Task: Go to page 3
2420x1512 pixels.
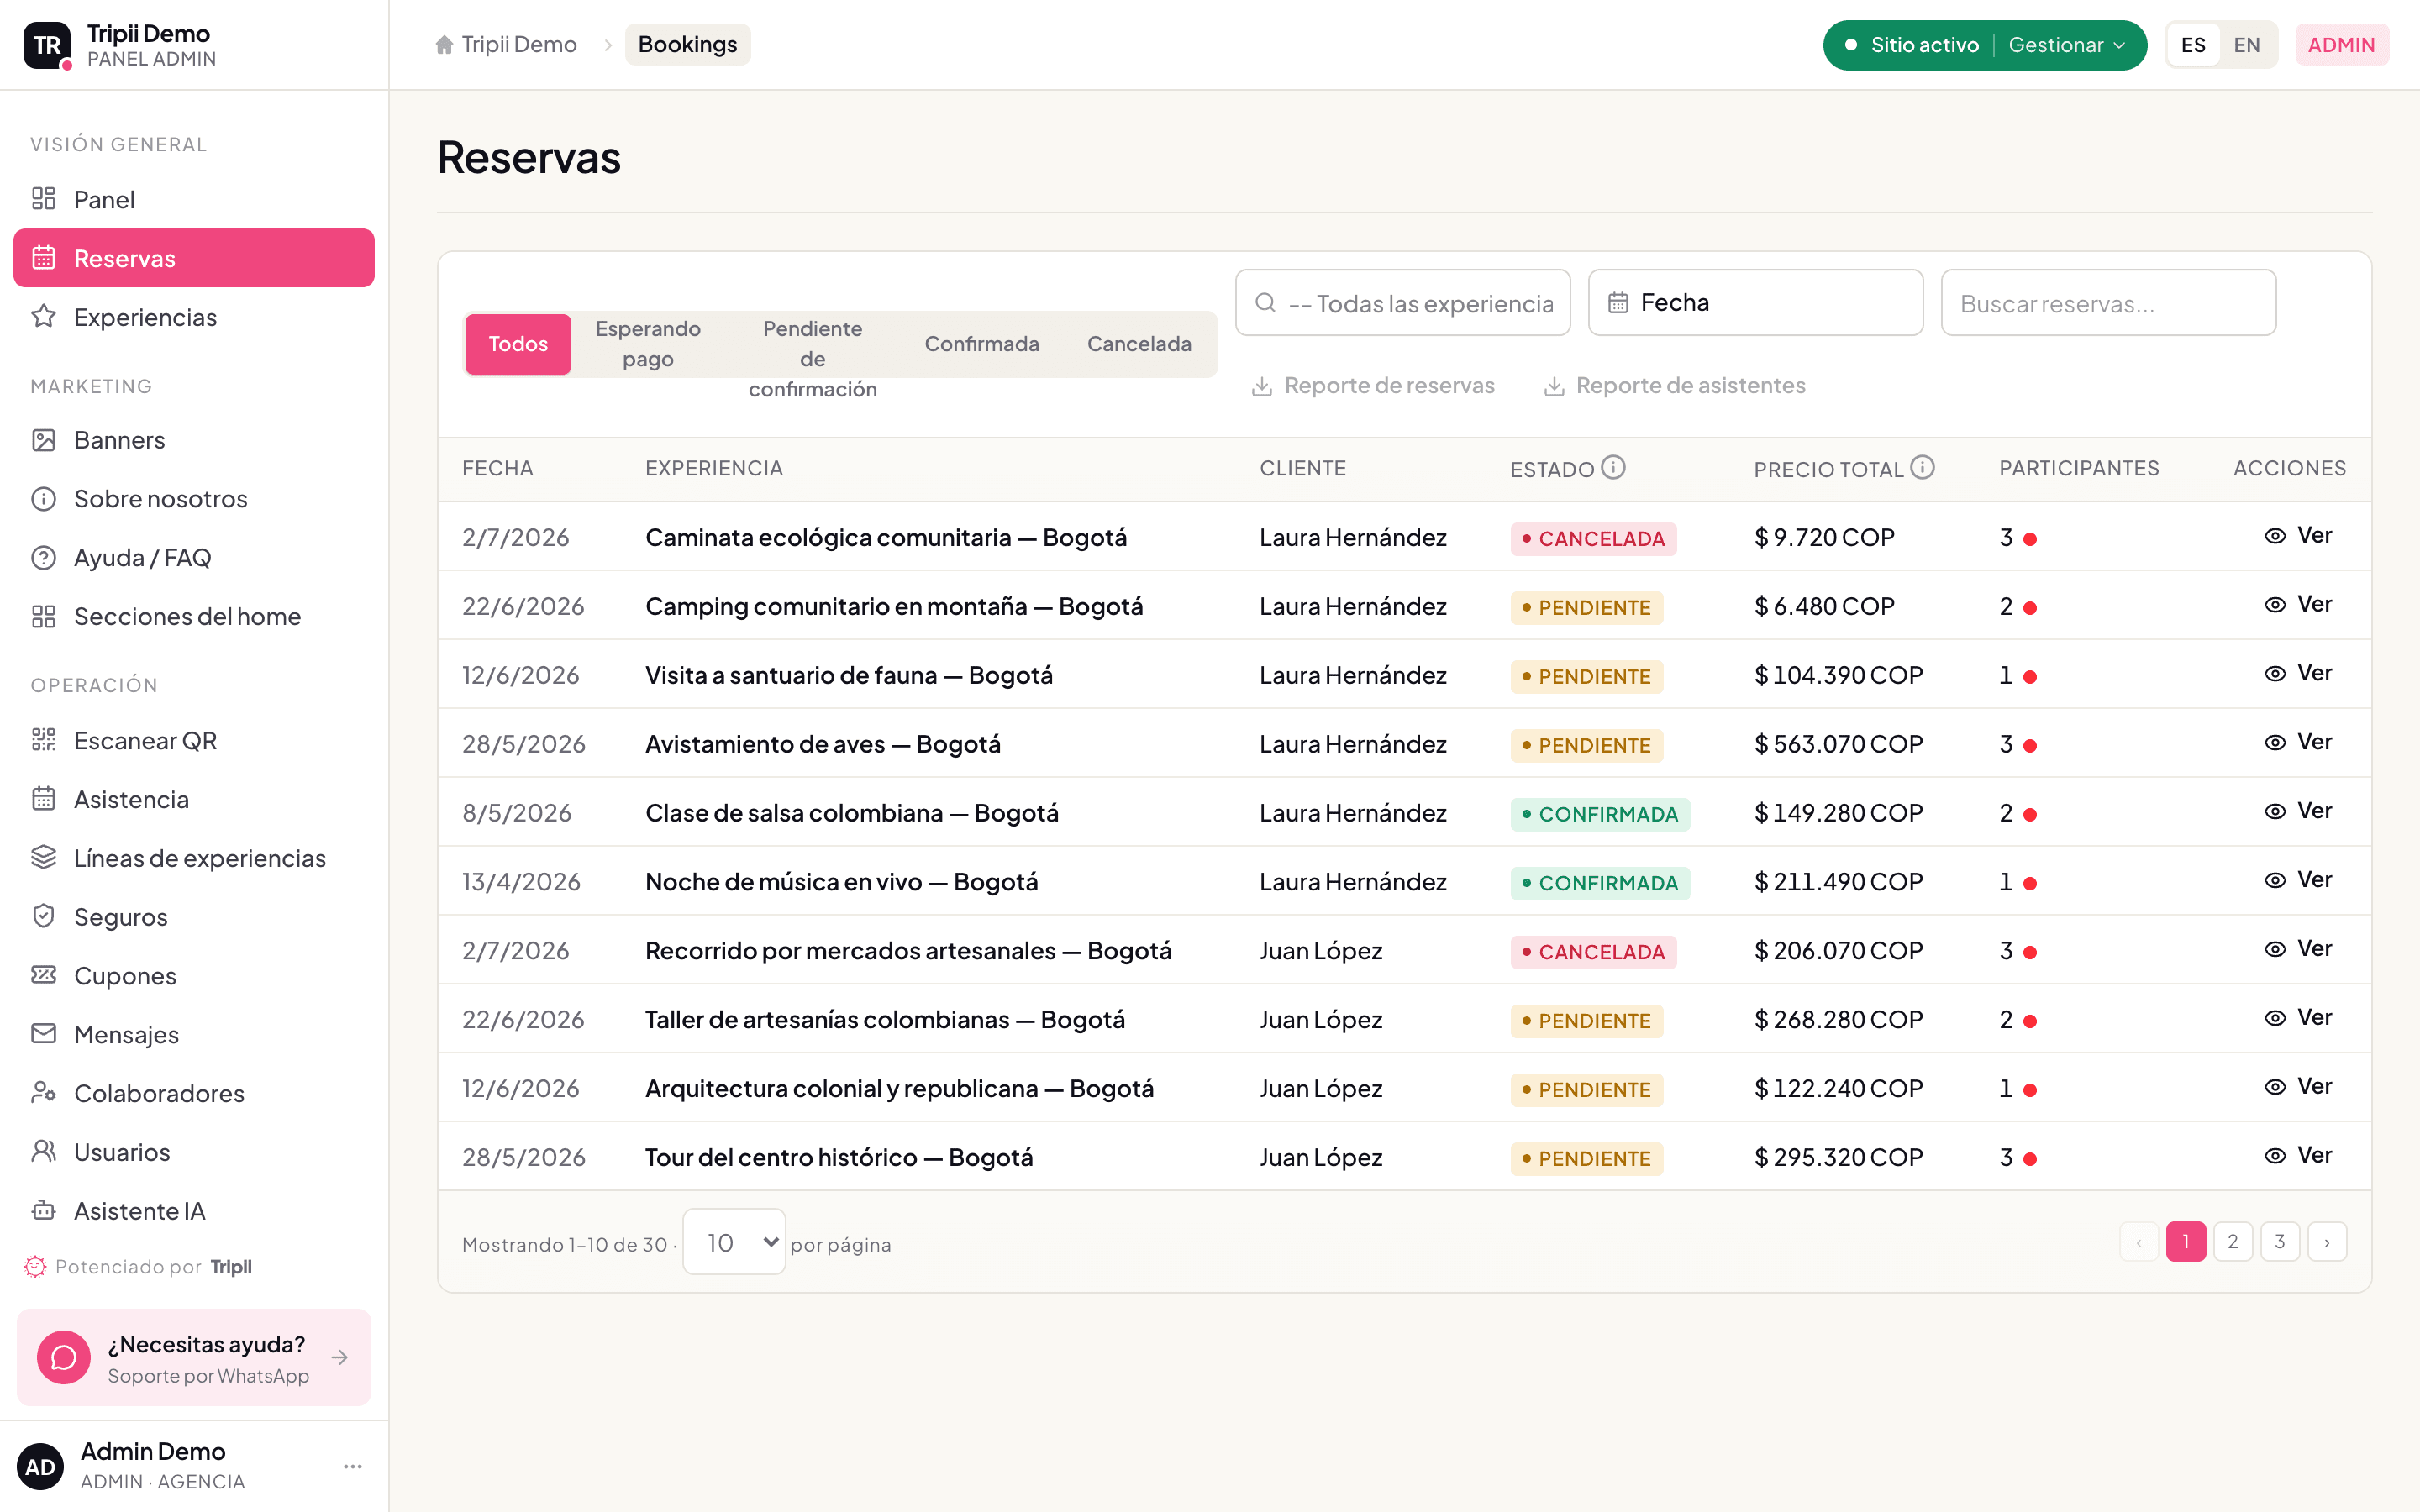Action: coord(2280,1242)
